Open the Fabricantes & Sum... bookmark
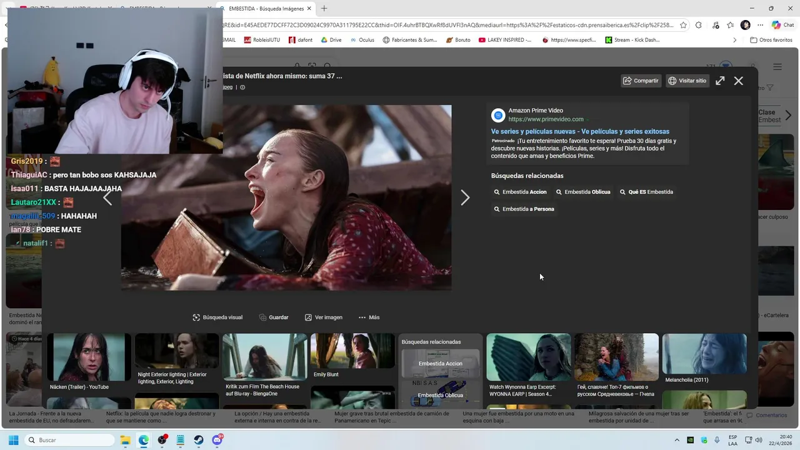The image size is (800, 450). (x=410, y=40)
